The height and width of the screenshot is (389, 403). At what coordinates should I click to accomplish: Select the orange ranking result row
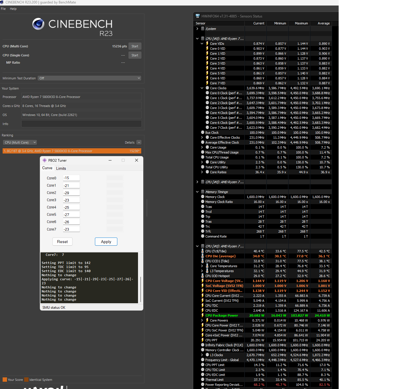coord(72,151)
